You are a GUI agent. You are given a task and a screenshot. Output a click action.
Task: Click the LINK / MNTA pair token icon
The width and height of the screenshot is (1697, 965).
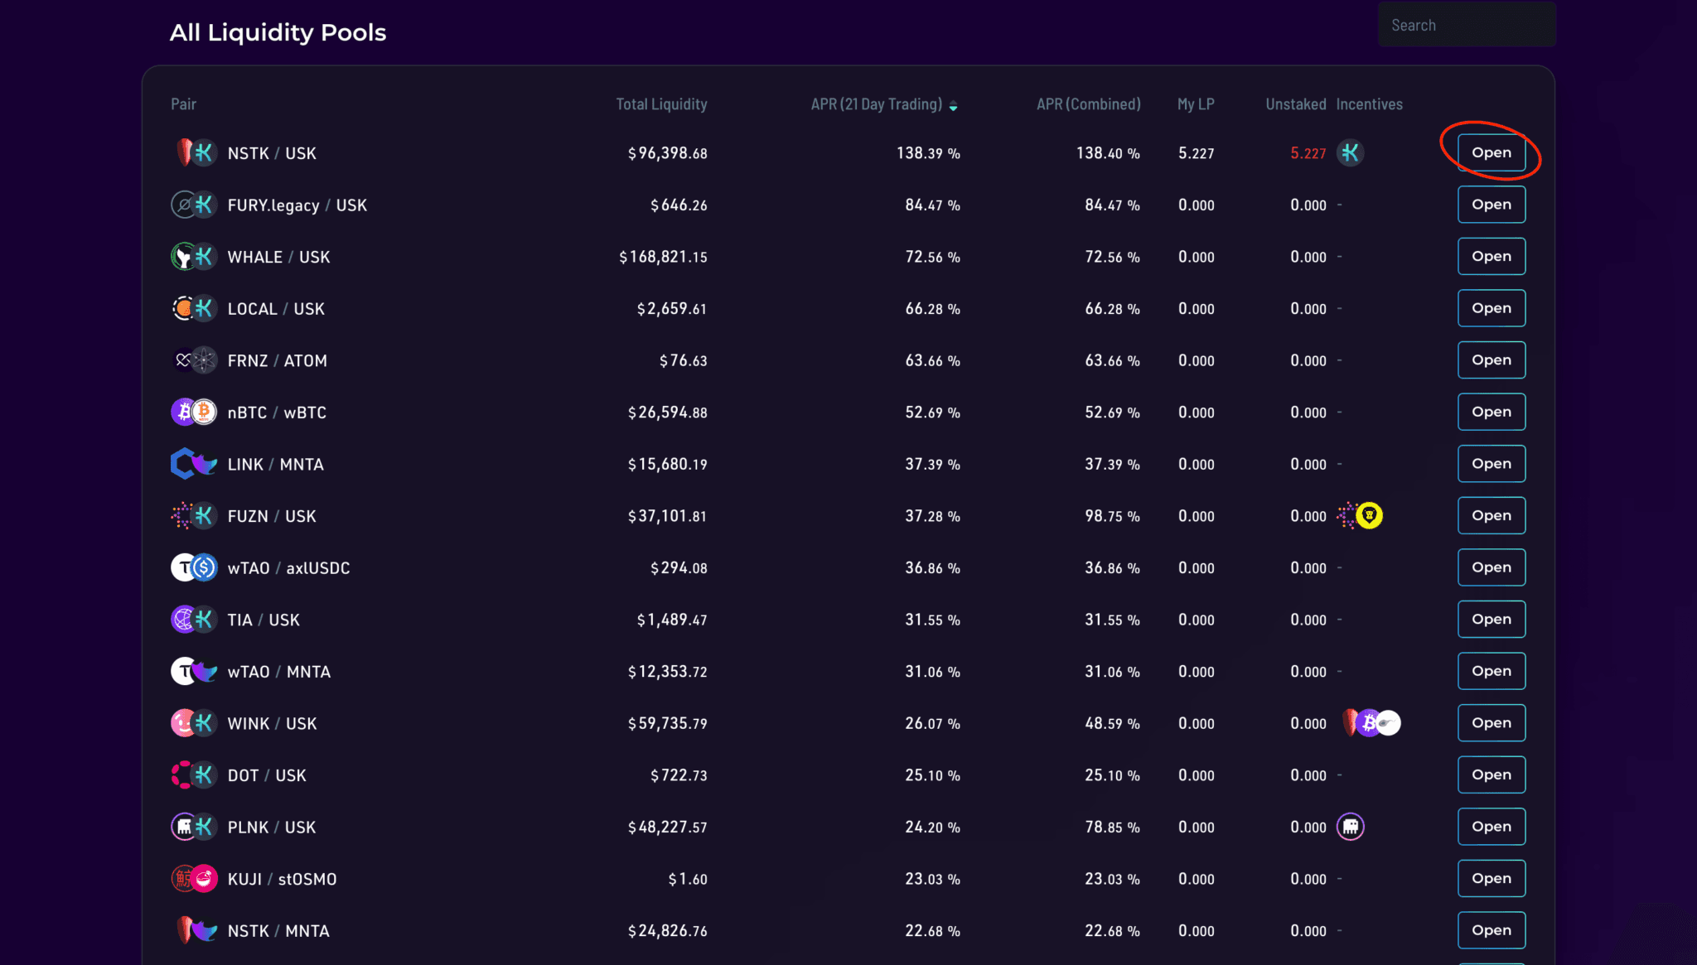coord(194,464)
